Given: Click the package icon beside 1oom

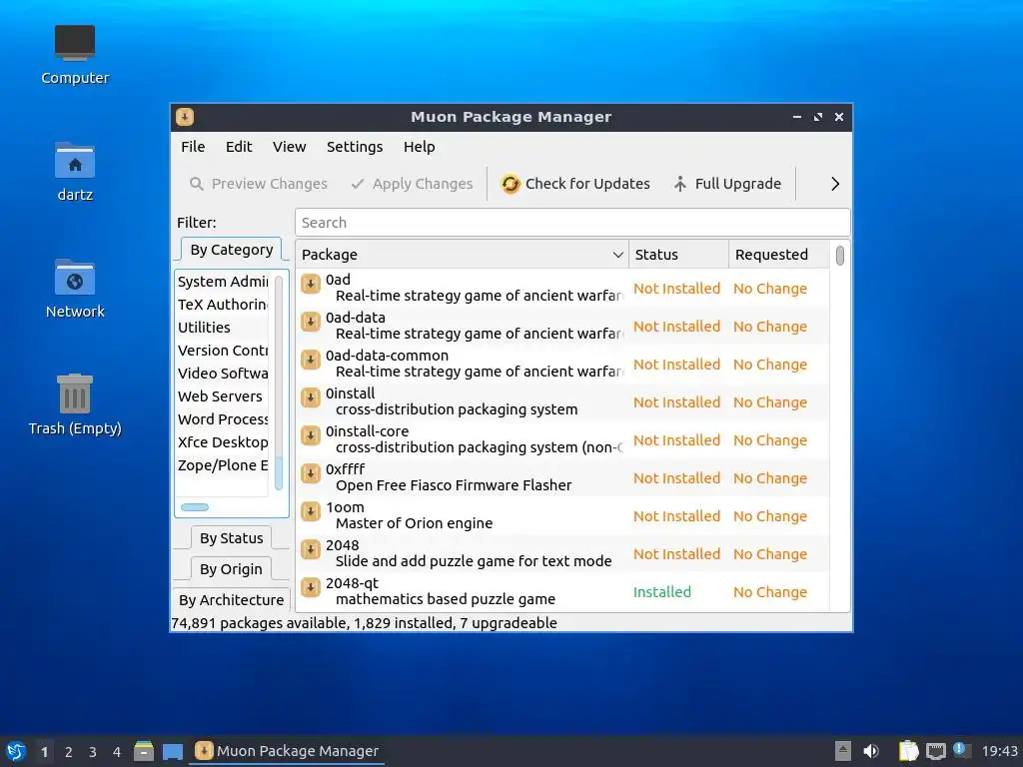Looking at the screenshot, I should [311, 511].
